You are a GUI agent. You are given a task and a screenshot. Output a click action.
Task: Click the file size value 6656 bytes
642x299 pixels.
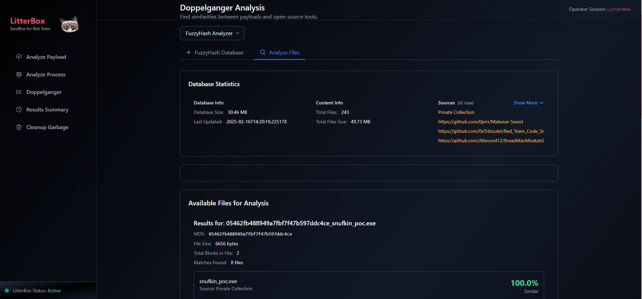pos(226,244)
